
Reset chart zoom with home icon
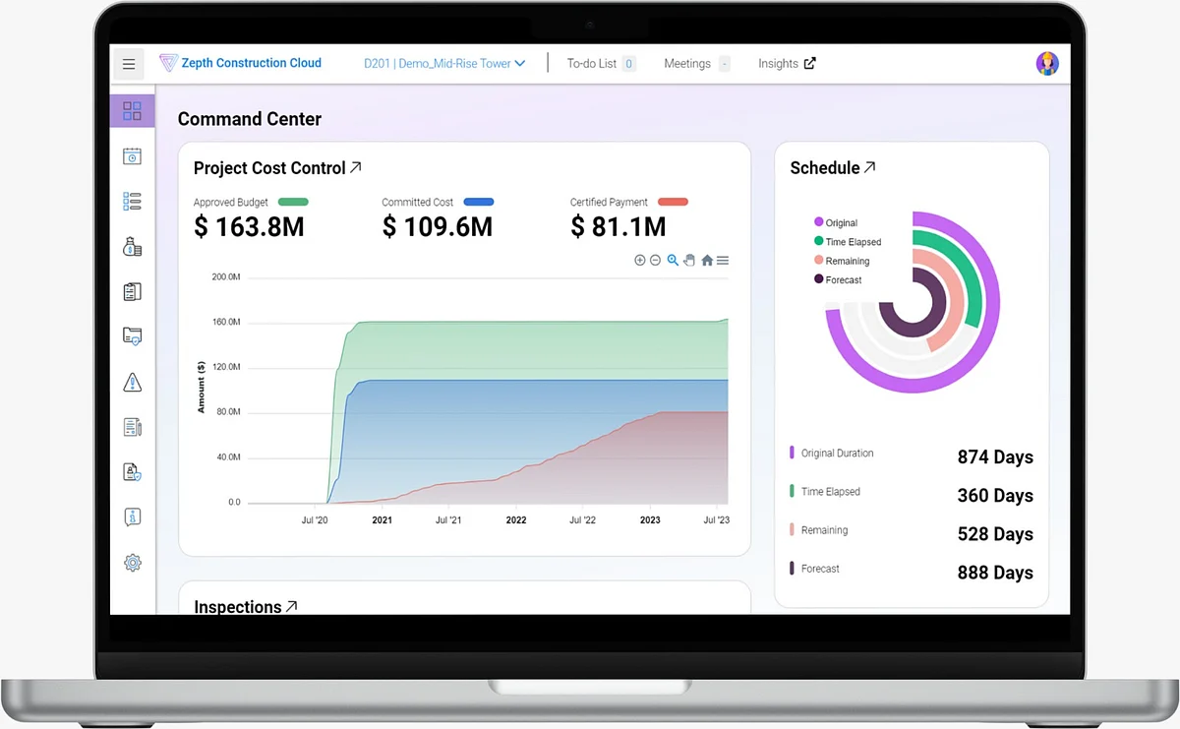pos(707,261)
